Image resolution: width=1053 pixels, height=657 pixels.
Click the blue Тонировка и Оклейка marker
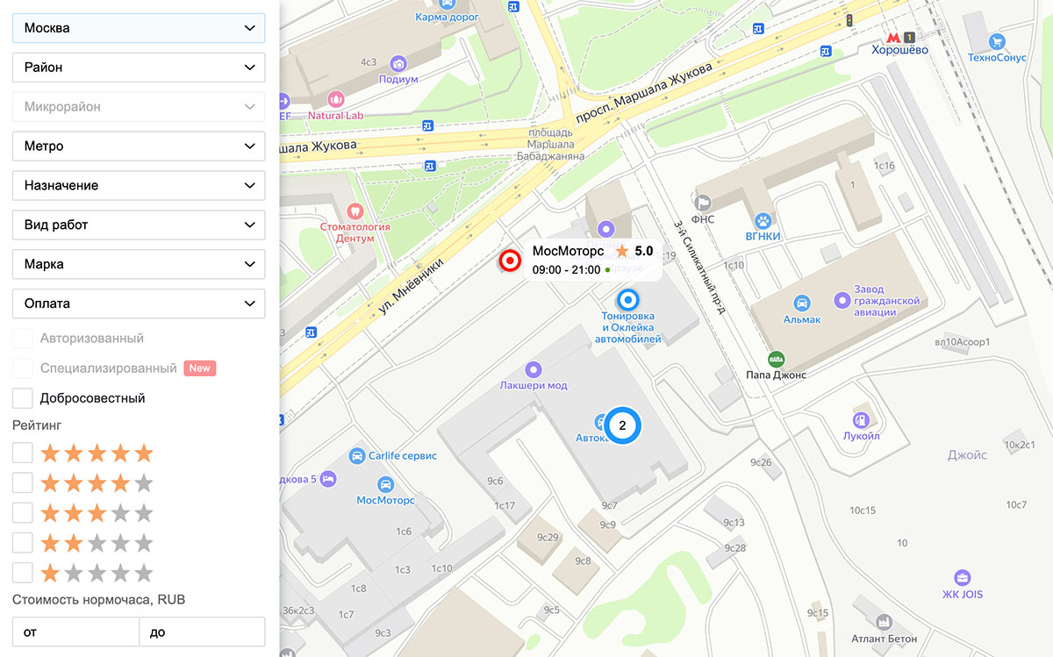point(627,298)
